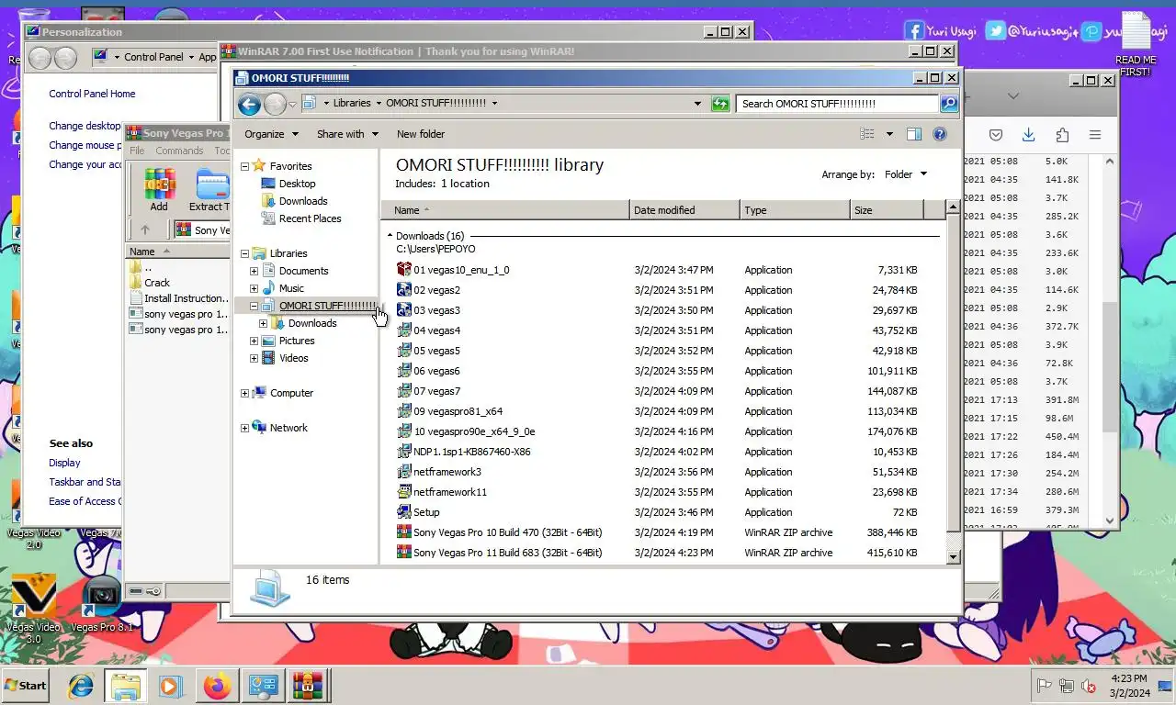This screenshot has height=705, width=1176.
Task: Click the Firefox downloads arrow icon
Action: pos(1028,135)
